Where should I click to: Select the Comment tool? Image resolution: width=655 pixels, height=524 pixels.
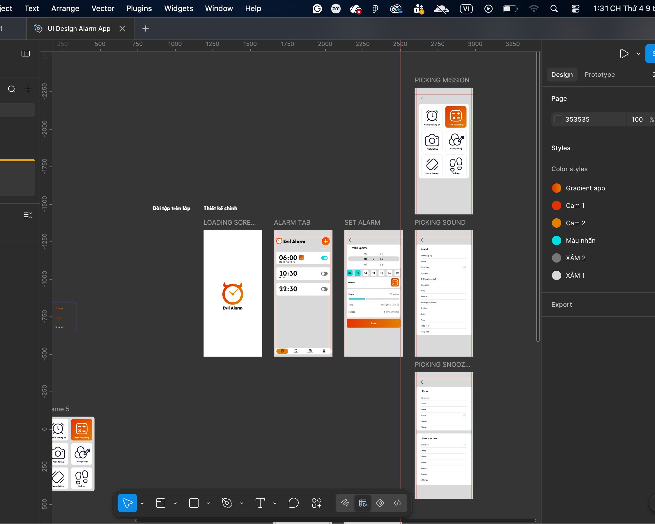(293, 503)
